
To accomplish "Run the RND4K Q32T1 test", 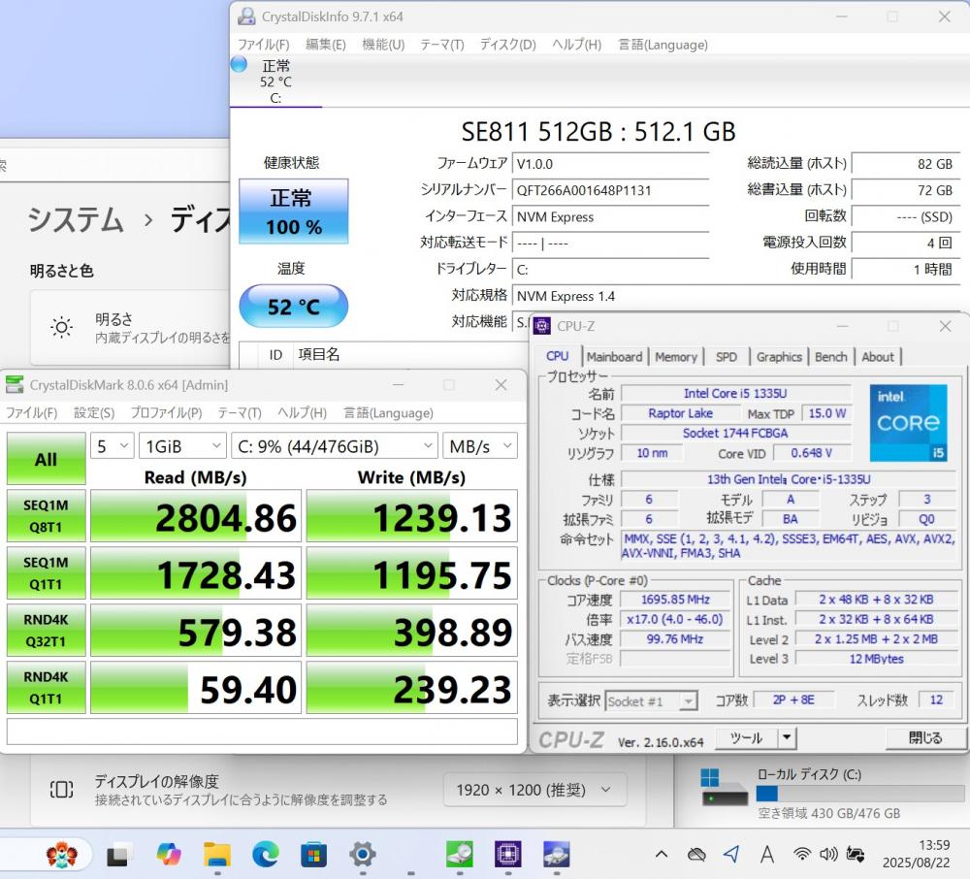I will click(x=47, y=631).
